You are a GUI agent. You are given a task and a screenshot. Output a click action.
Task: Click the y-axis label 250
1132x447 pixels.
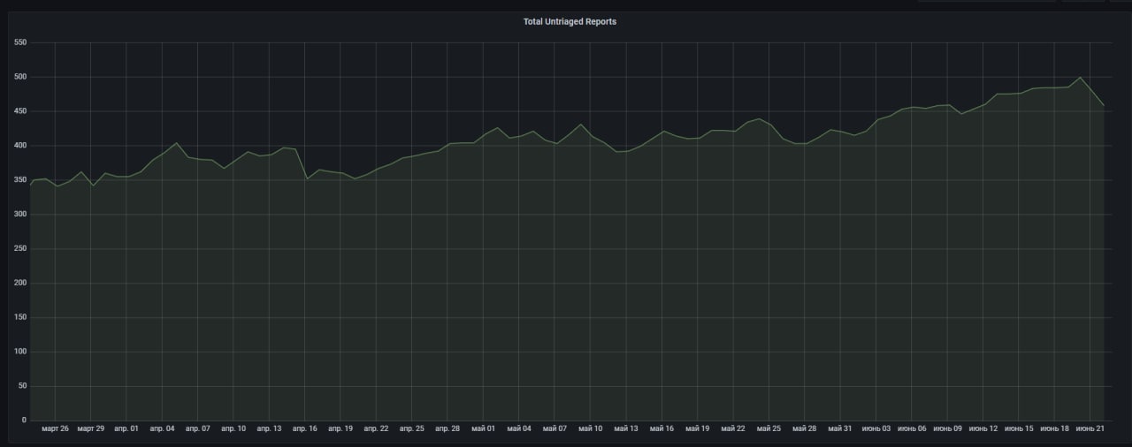21,249
